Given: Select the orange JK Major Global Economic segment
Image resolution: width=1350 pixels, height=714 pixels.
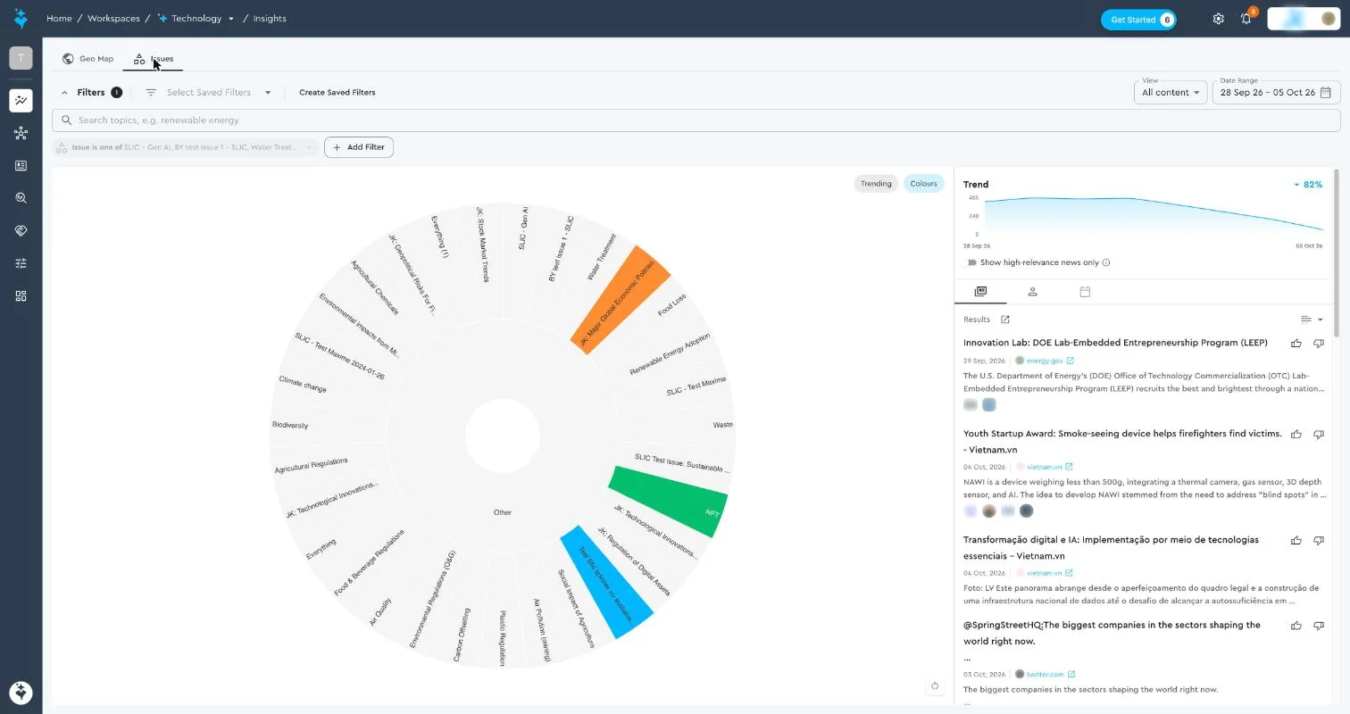Looking at the screenshot, I should pyautogui.click(x=621, y=301).
